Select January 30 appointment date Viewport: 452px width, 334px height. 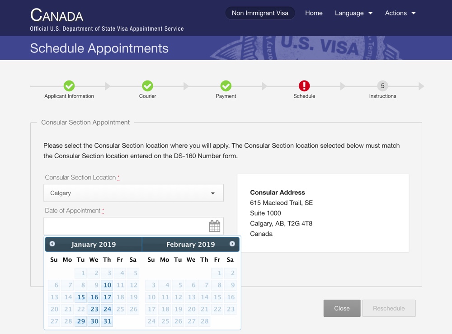94,321
